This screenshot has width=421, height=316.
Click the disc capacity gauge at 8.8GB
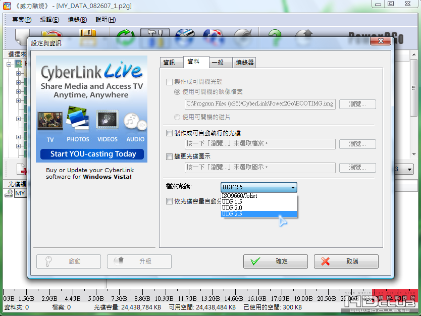click(x=142, y=298)
